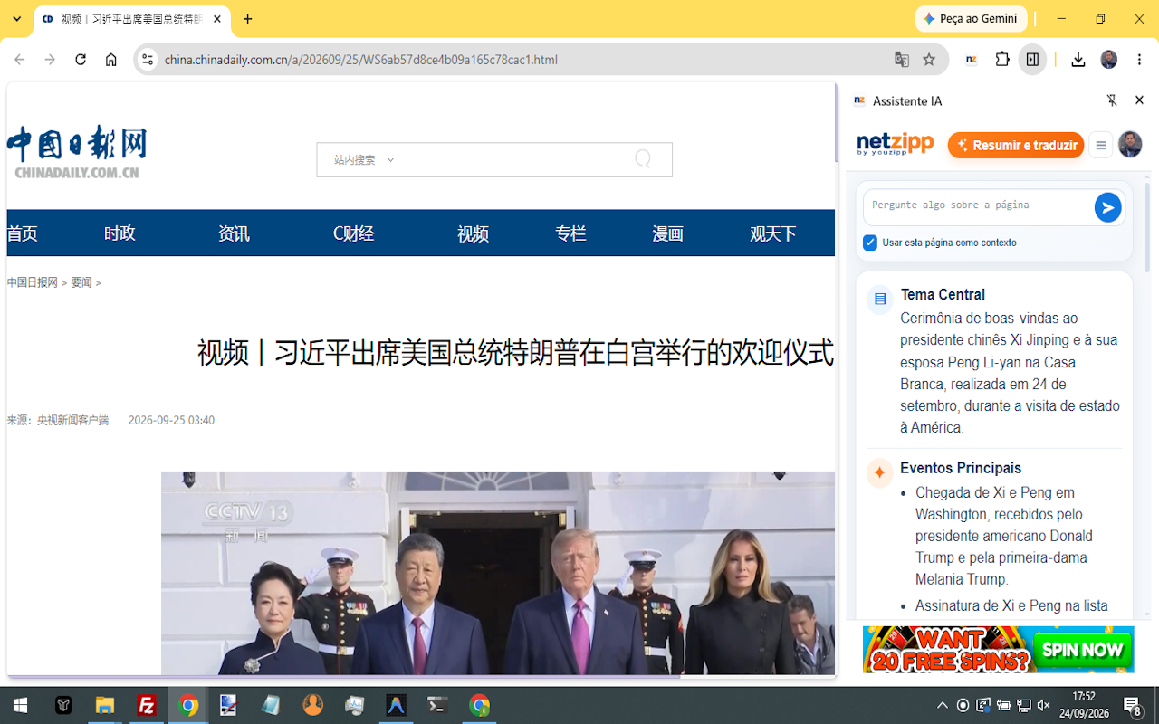Open FileZilla from the taskbar
Image resolution: width=1159 pixels, height=724 pixels.
(147, 705)
